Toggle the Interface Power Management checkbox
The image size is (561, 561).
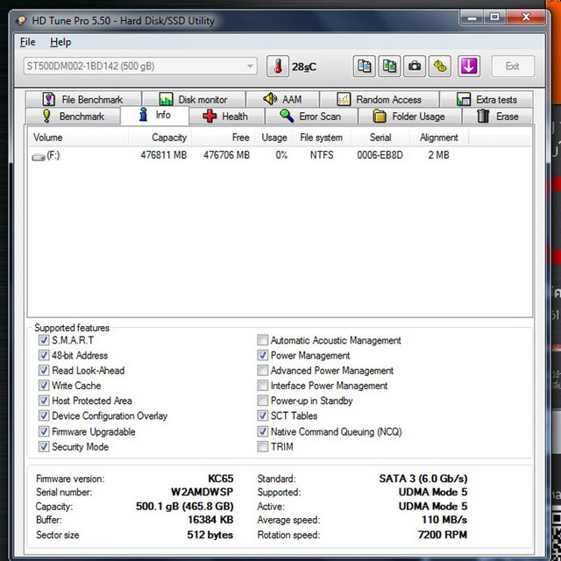pos(263,386)
